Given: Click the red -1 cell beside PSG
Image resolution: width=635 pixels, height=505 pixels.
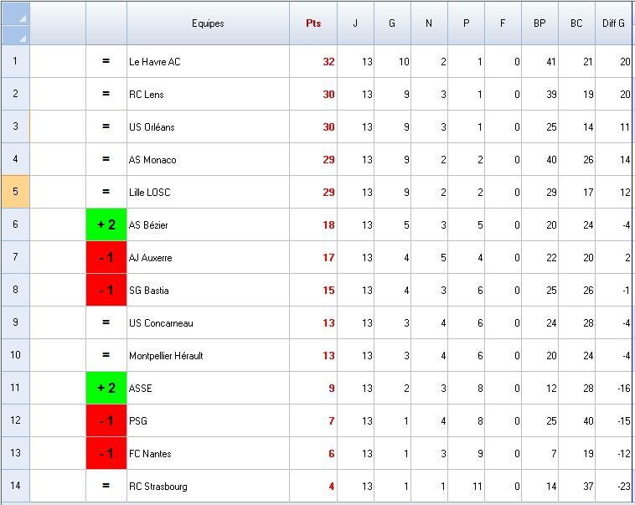Looking at the screenshot, I should (106, 421).
